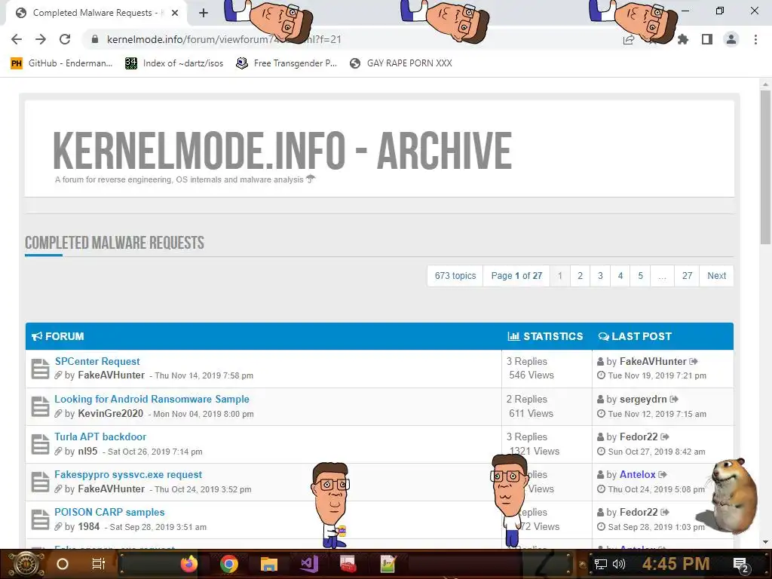The height and width of the screenshot is (579, 772).
Task: Open the Free Transgender P... bookmark
Action: [x=286, y=63]
